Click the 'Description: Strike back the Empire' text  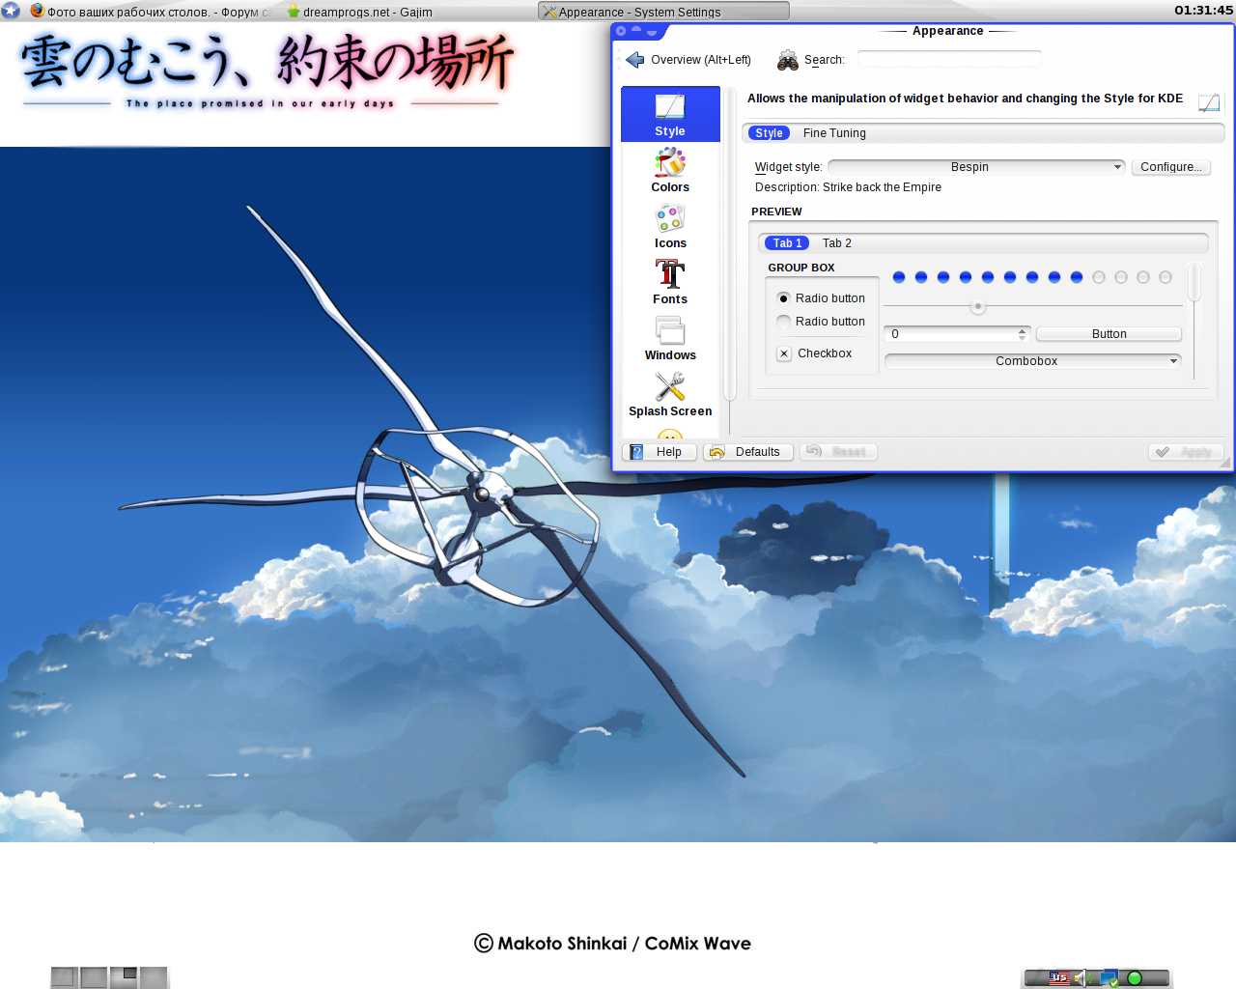848,187
